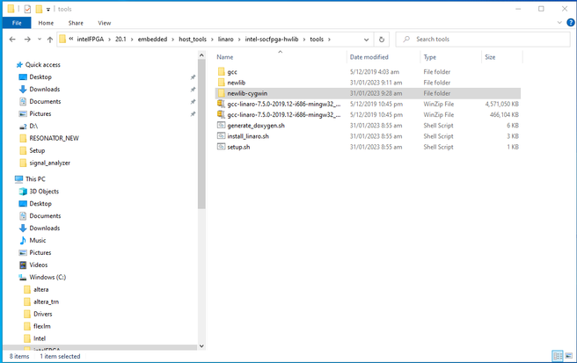
Task: Open signal_analyzer folder in sidebar
Action: 49,163
